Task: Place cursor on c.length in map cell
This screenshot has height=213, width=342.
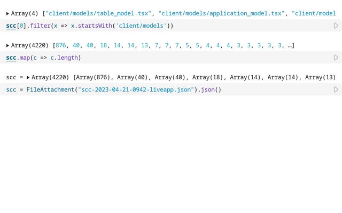Action: pyautogui.click(x=64, y=58)
